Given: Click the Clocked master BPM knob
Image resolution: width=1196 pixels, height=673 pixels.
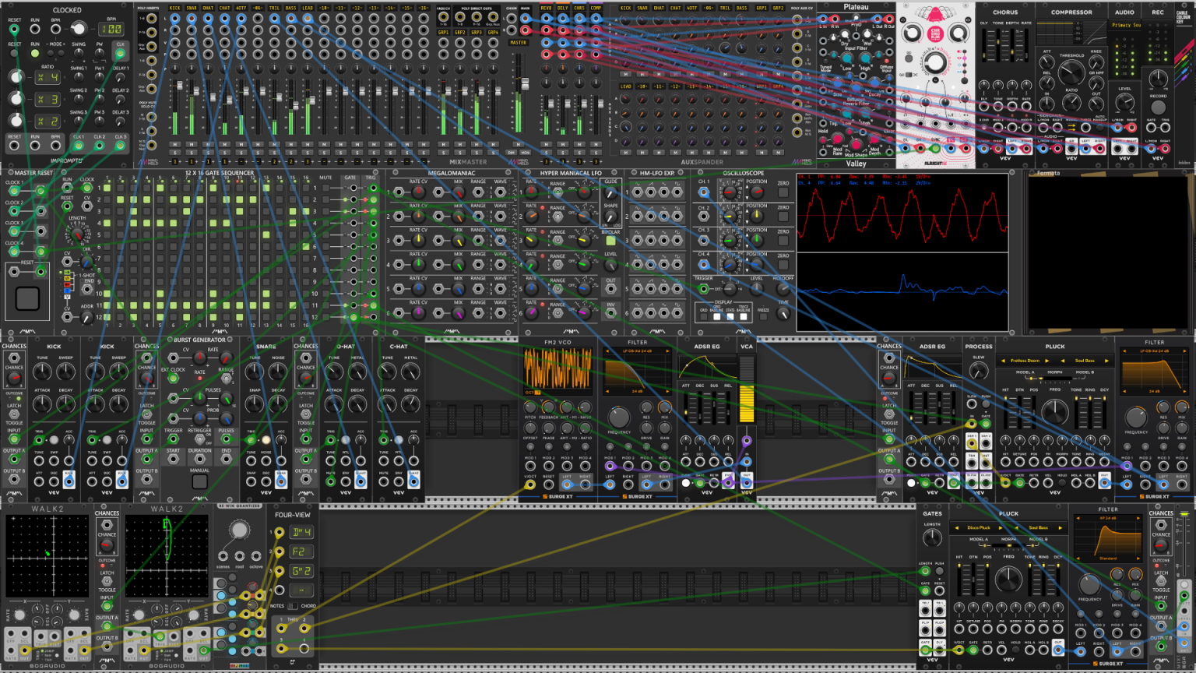Looking at the screenshot, I should (78, 29).
